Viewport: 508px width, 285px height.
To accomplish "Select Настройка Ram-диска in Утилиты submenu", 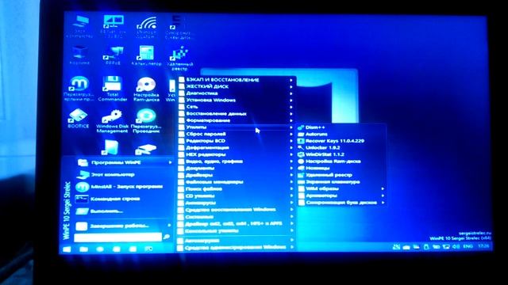I will click(329, 161).
